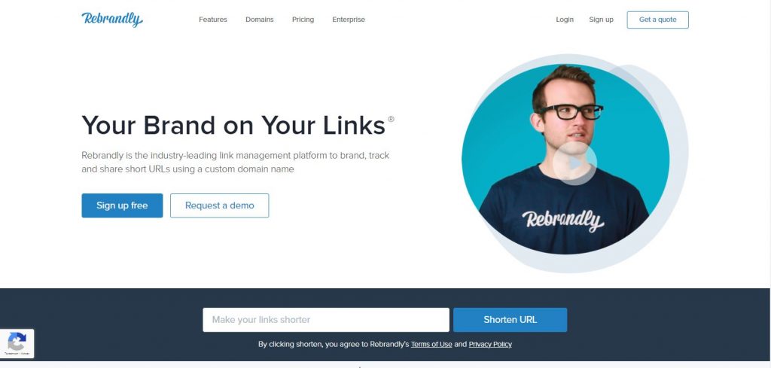This screenshot has width=771, height=368.
Task: Click the Request a demo button
Action: [x=219, y=205]
